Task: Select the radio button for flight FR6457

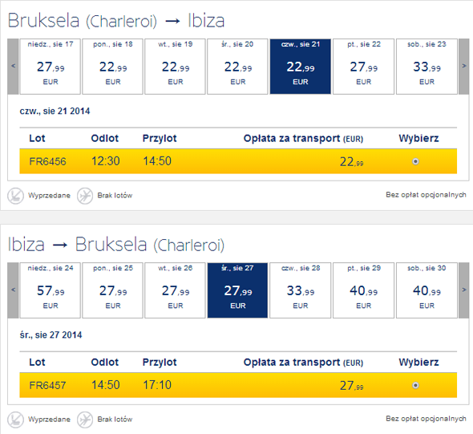Action: point(415,385)
